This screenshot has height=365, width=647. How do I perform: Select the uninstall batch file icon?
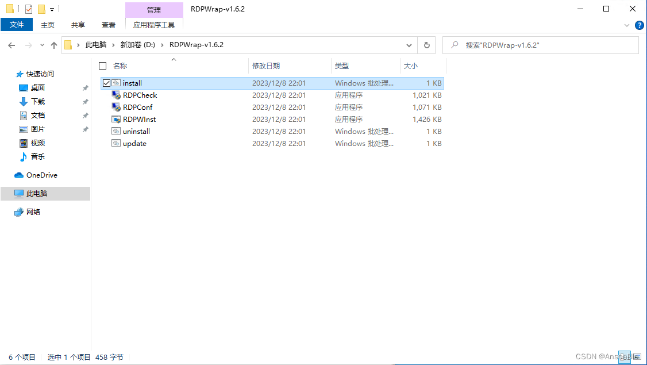click(x=117, y=131)
